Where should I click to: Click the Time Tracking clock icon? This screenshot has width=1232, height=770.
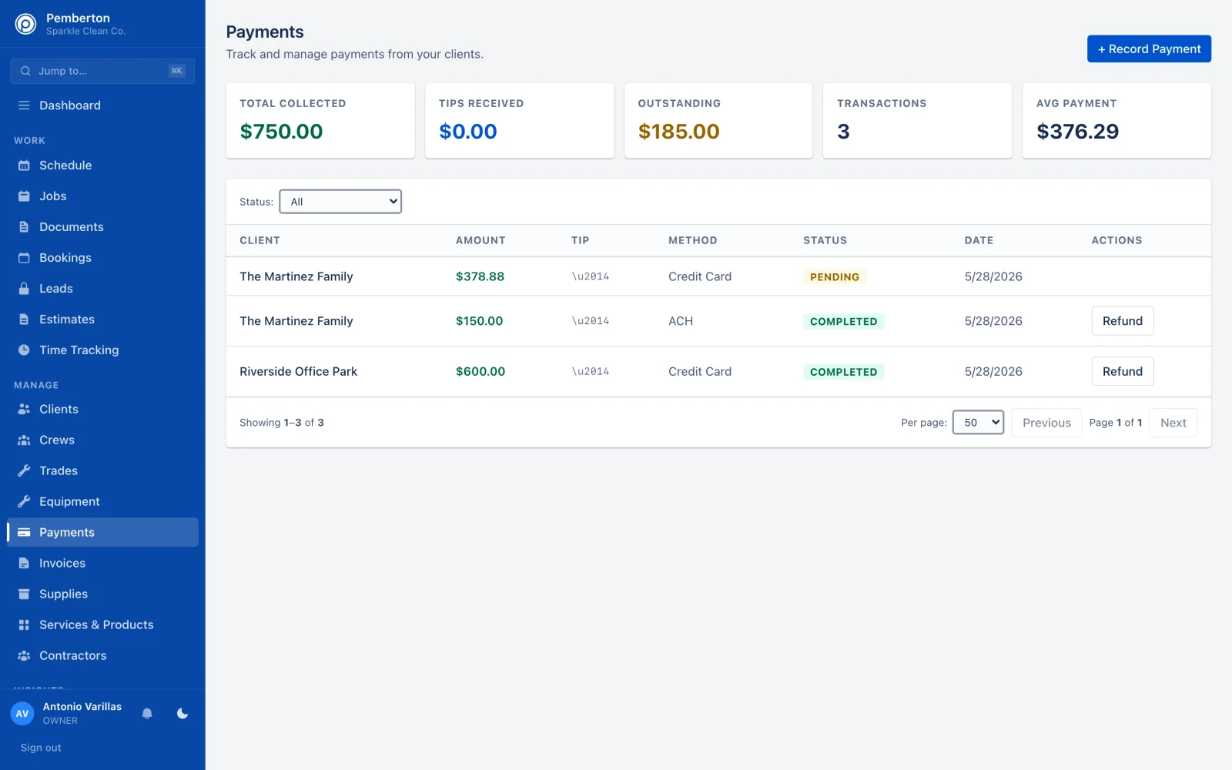[x=24, y=350]
